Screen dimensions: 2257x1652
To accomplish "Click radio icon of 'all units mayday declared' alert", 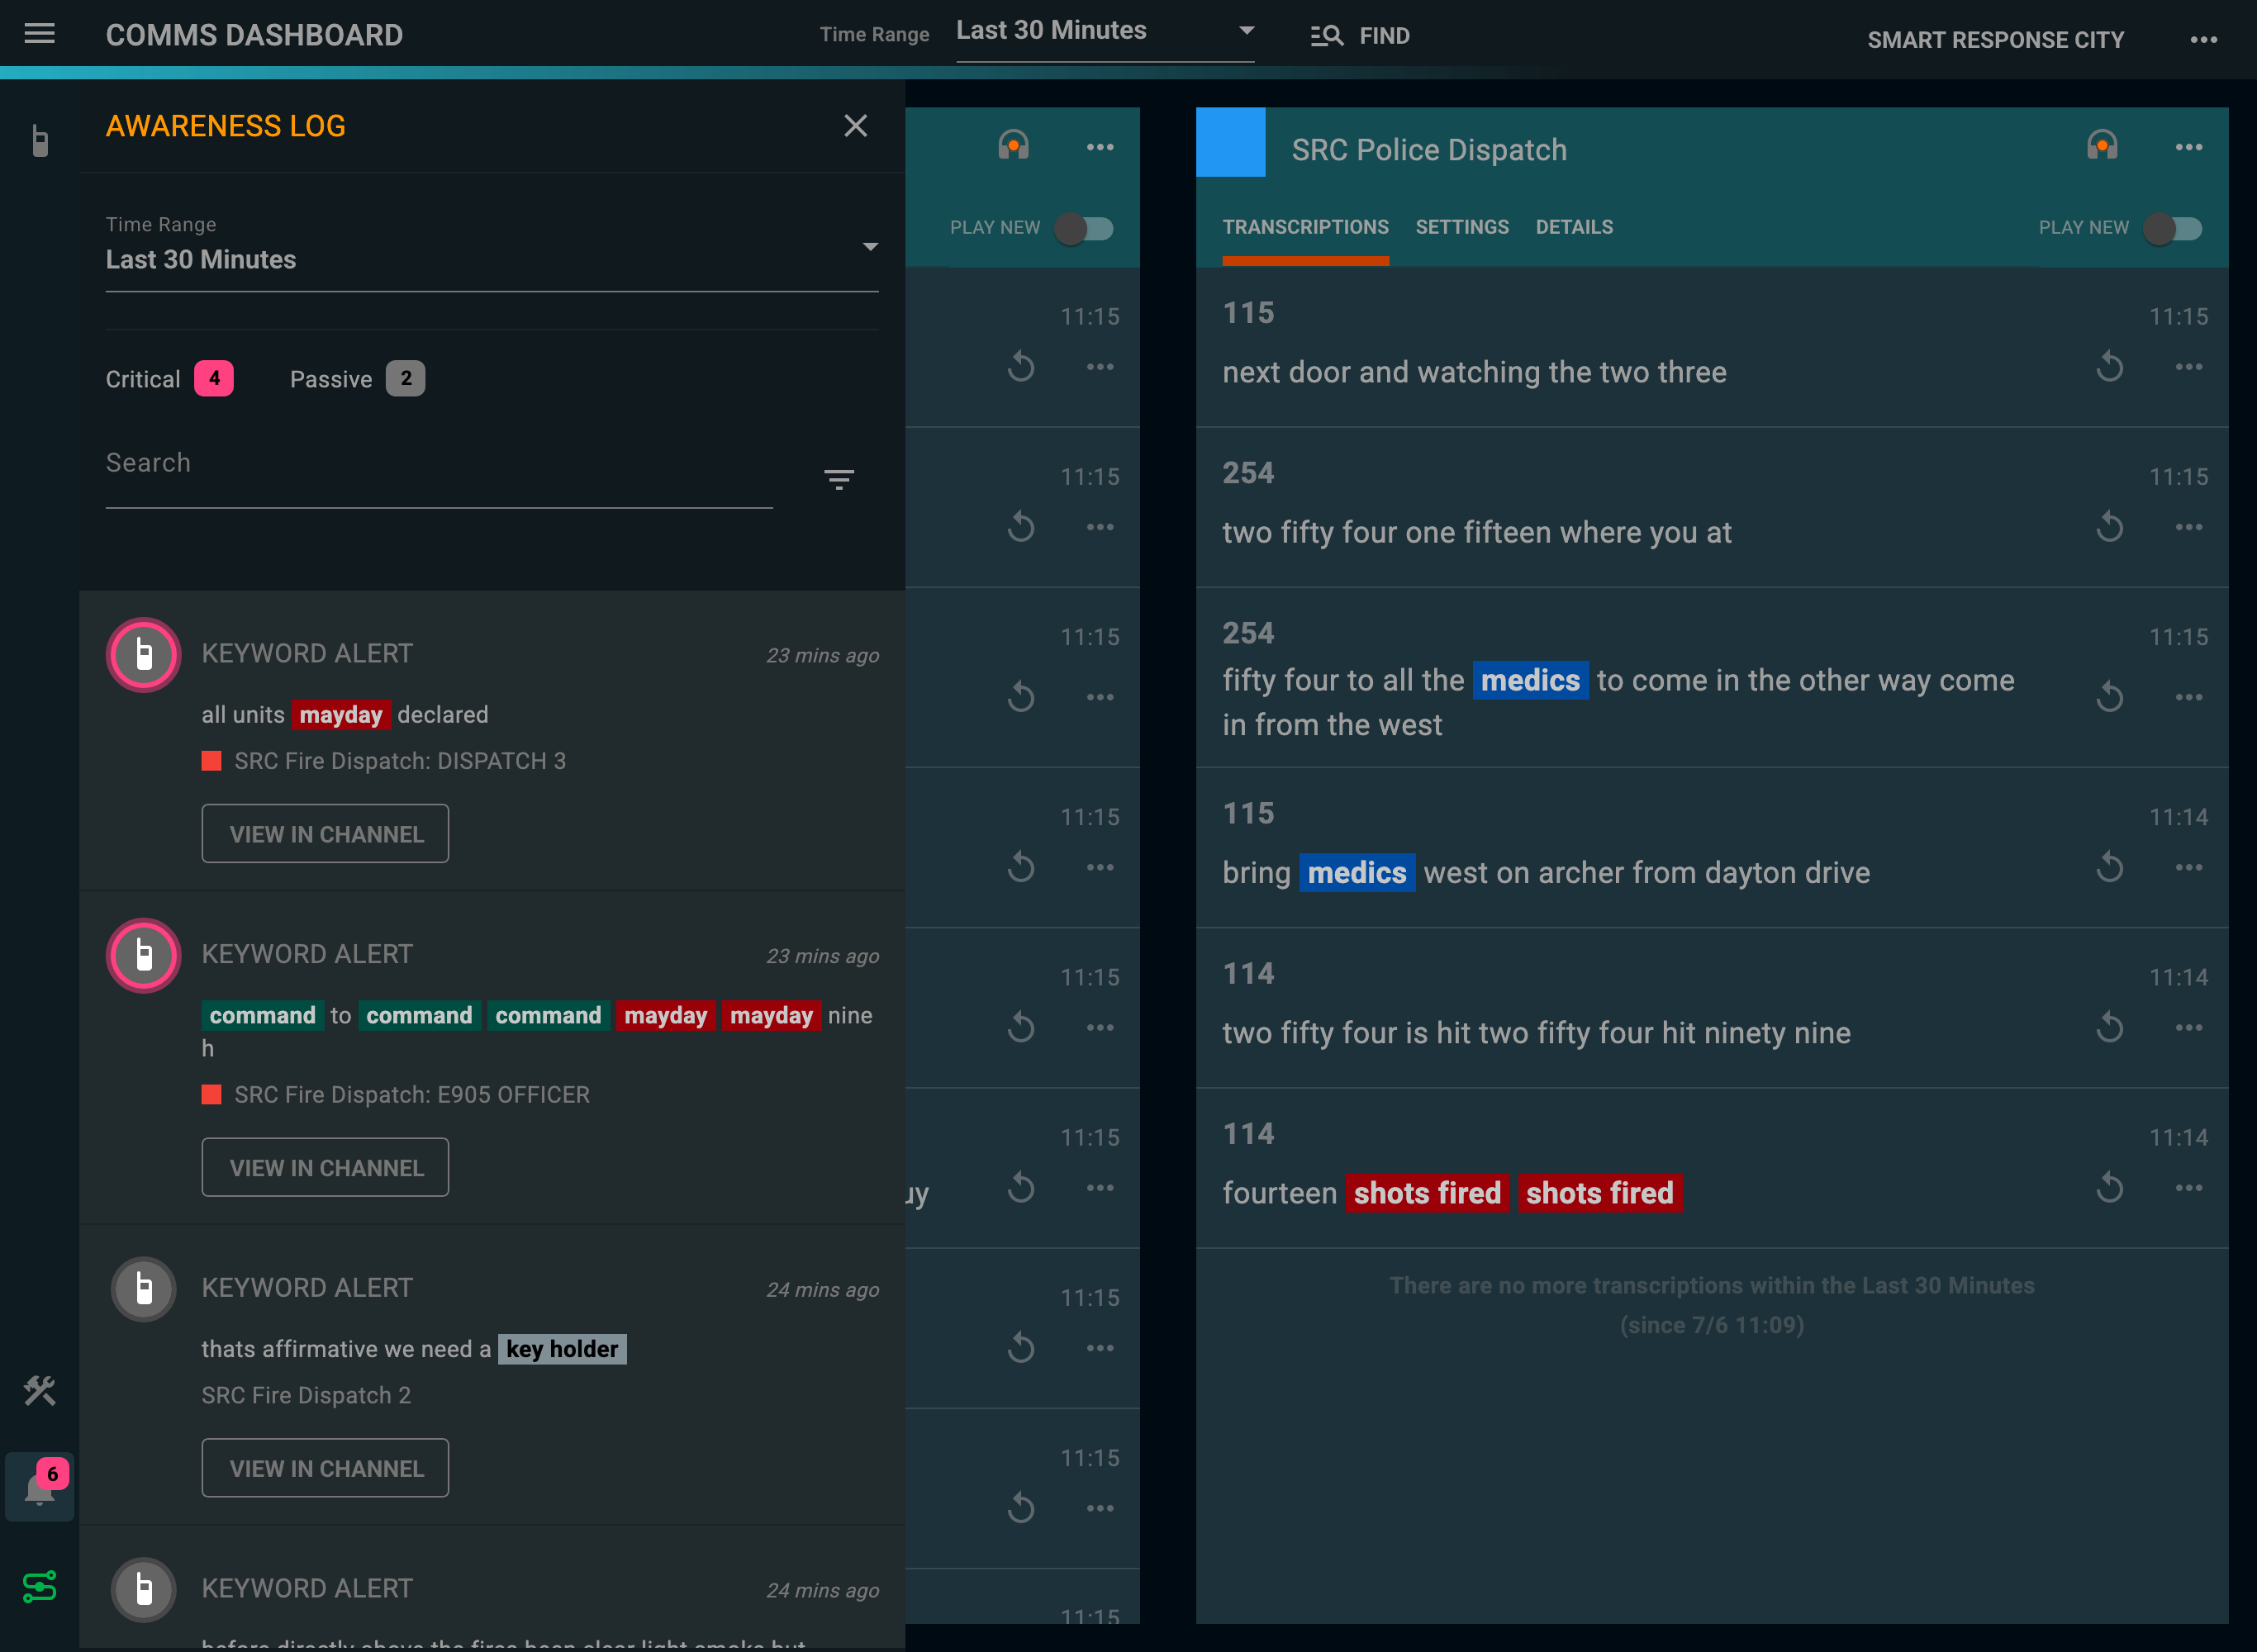I will coord(144,655).
